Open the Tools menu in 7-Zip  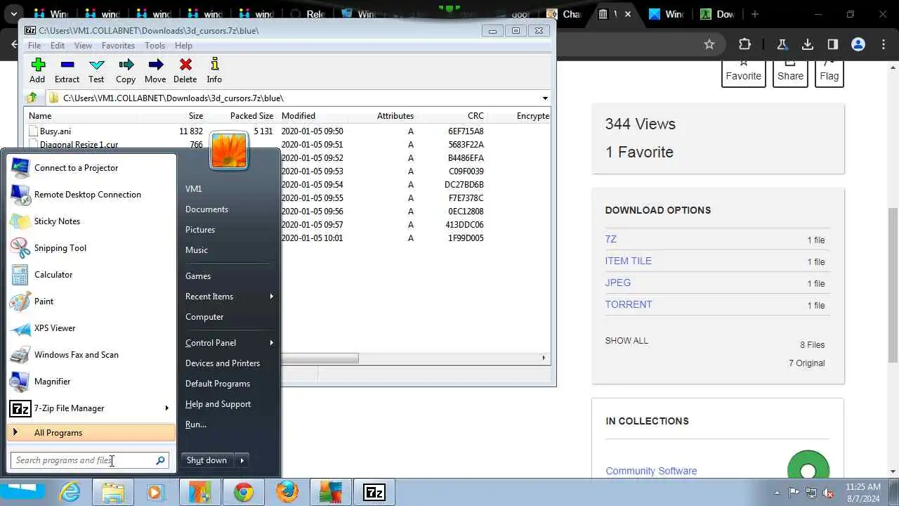click(155, 46)
